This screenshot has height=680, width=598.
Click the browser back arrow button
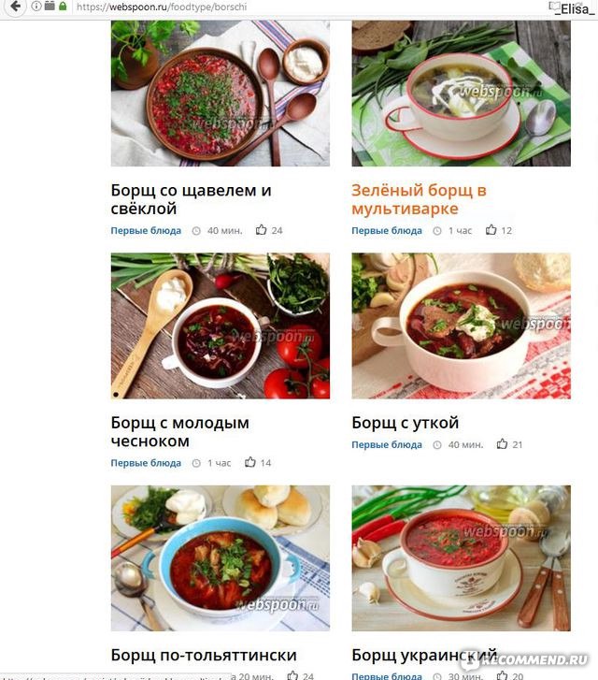[x=15, y=7]
